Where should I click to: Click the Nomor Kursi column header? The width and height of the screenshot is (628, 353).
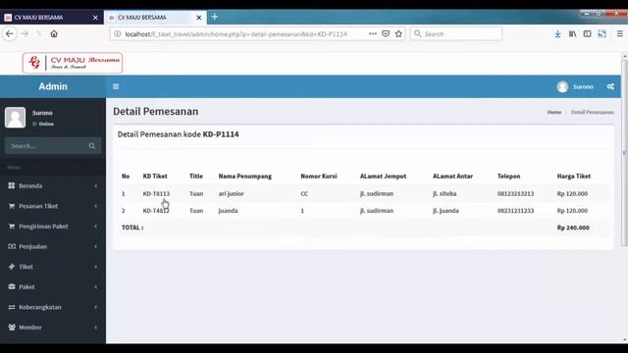[319, 176]
